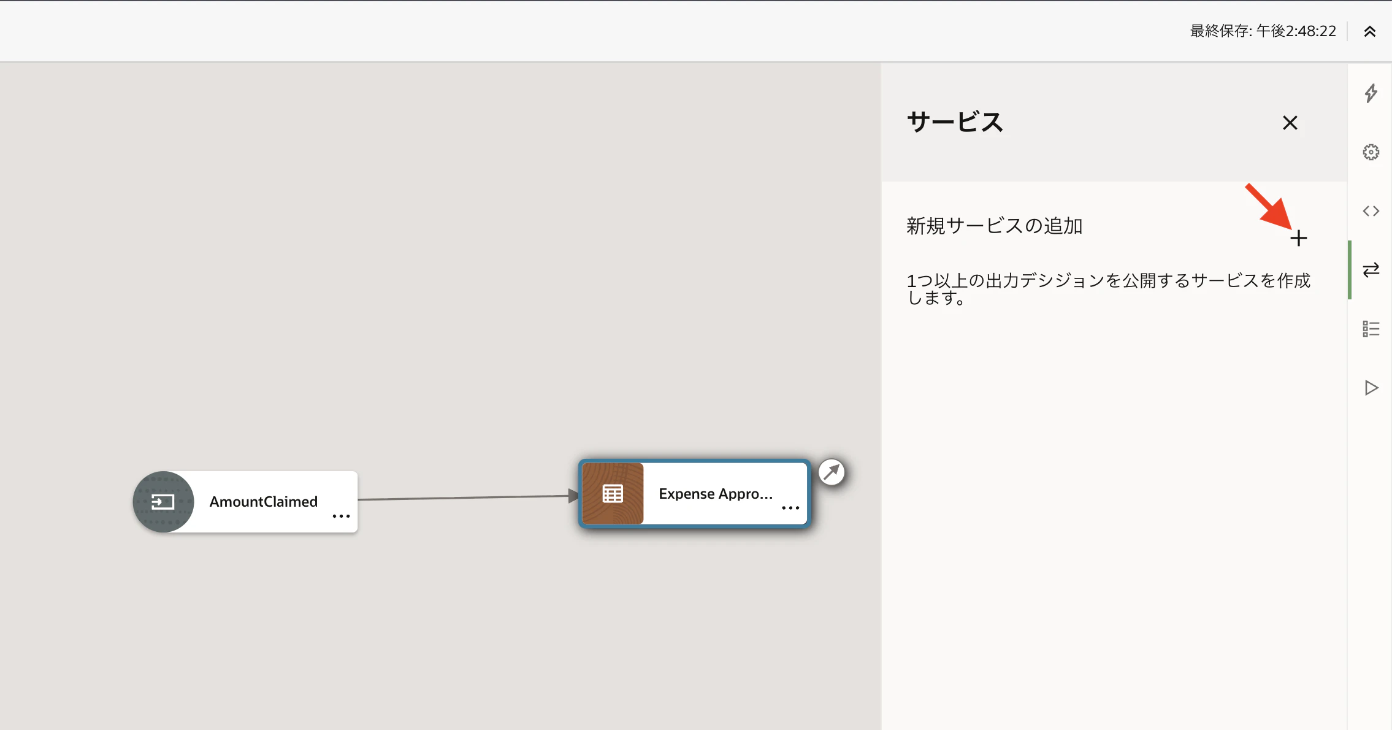Close the サービス panel
1392x730 pixels.
(x=1290, y=123)
